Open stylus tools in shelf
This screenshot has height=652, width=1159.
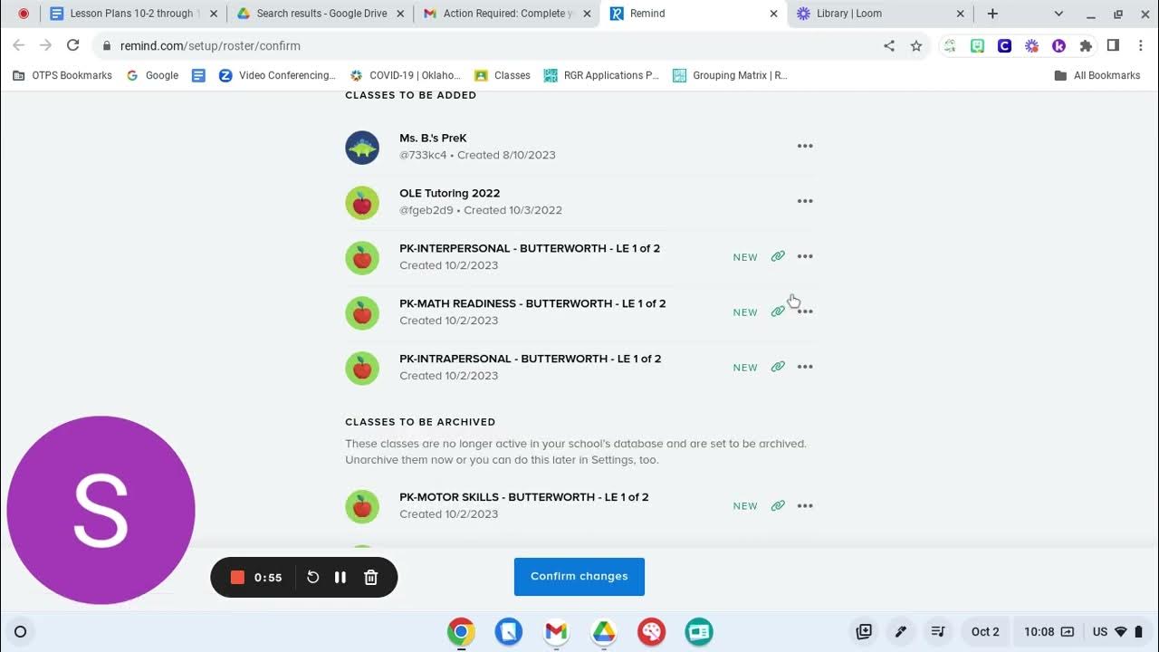click(x=901, y=632)
